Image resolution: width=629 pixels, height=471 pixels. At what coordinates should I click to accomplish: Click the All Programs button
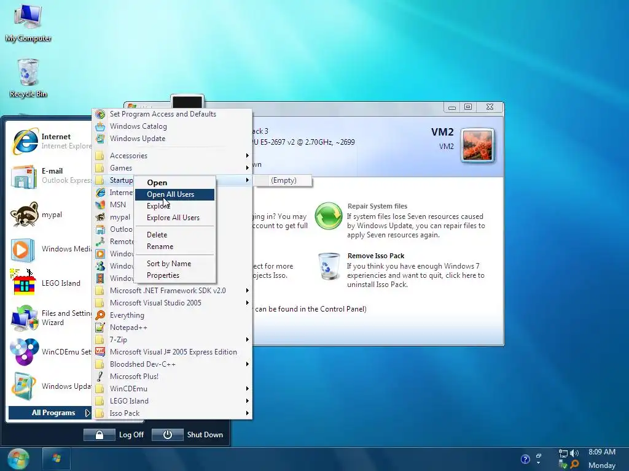click(50, 413)
